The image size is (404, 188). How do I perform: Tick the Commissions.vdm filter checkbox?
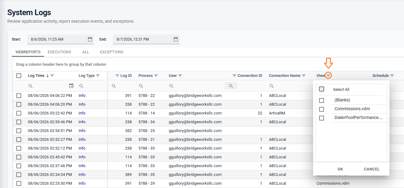322,109
